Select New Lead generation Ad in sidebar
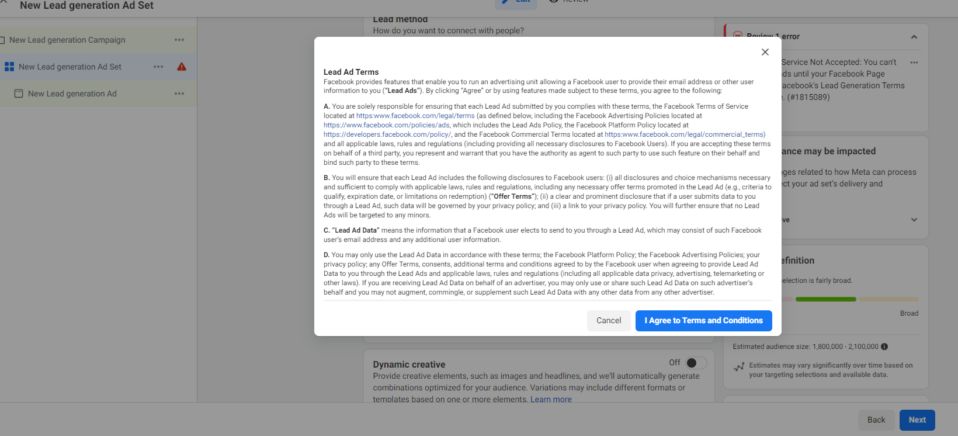 click(x=72, y=94)
